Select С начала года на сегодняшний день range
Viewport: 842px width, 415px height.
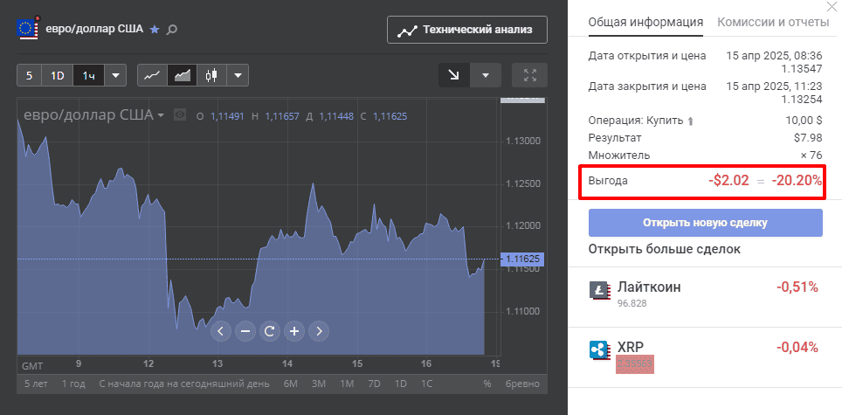point(184,384)
